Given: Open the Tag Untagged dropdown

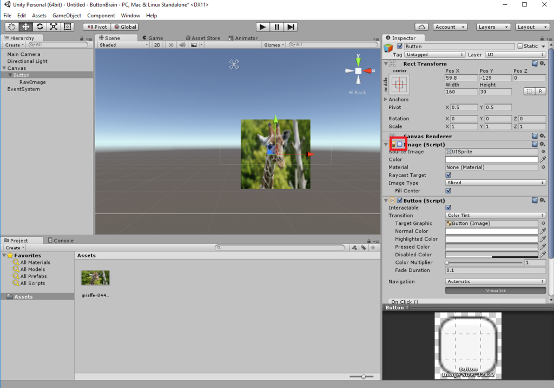Looking at the screenshot, I should (x=434, y=55).
